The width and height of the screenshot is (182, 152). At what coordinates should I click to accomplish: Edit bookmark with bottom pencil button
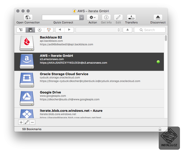[27, 122]
